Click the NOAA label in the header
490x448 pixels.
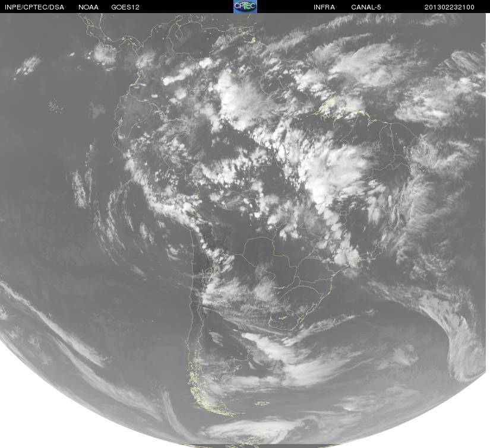pyautogui.click(x=88, y=7)
